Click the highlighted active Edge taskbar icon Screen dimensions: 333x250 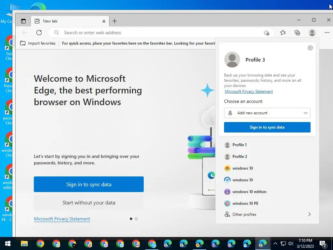[x=263, y=243]
